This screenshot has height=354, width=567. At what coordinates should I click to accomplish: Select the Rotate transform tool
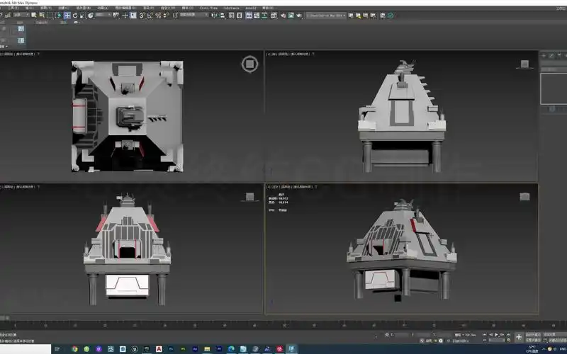click(x=75, y=15)
